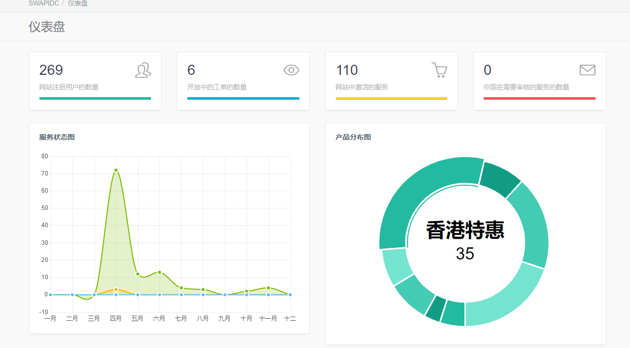The image size is (630, 348).
Task: Click the -10 y-axis label
Action: pyautogui.click(x=44, y=312)
